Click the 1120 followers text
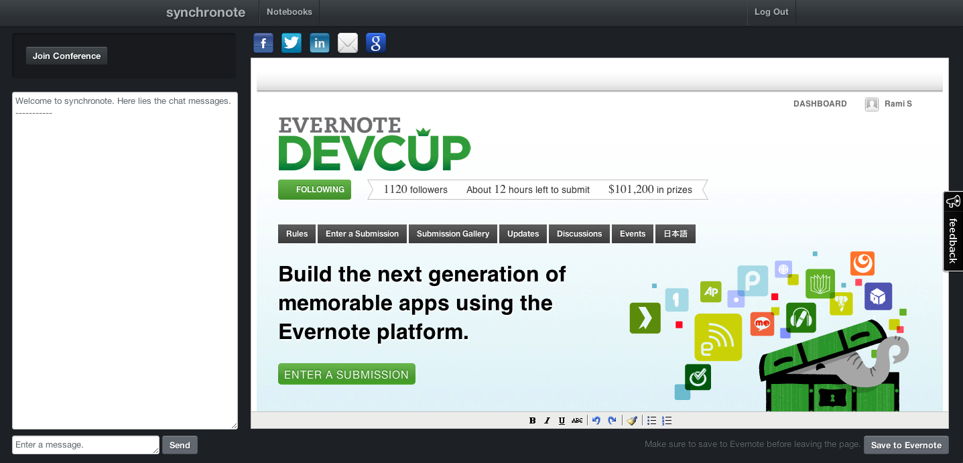 (x=415, y=190)
